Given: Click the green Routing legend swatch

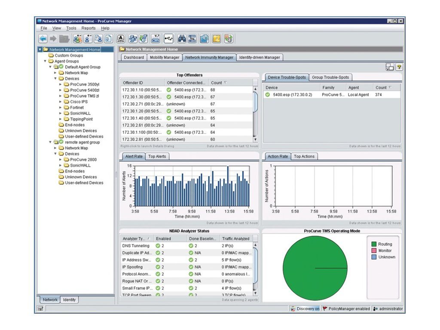Looking at the screenshot, I should (374, 244).
